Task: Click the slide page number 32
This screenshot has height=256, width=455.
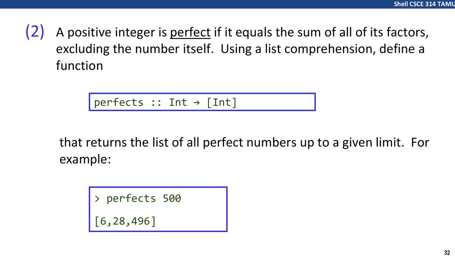Action: [x=447, y=252]
